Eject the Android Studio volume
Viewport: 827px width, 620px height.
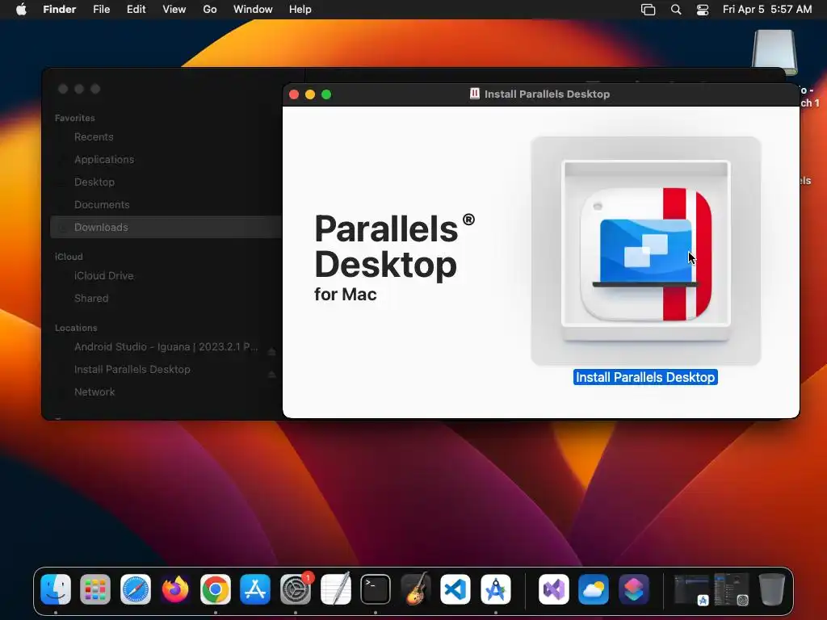(271, 351)
